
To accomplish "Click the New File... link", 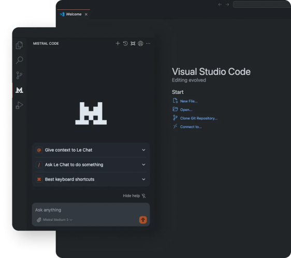I will 189,101.
